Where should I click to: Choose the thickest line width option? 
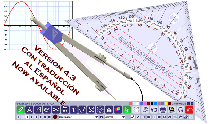pyautogui.click(x=50, y=117)
